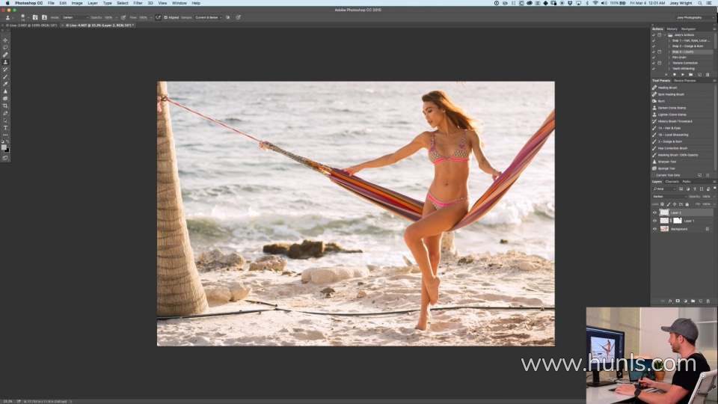This screenshot has height=404, width=718.
Task: Create new group folder in Layers panel
Action: pos(693,302)
